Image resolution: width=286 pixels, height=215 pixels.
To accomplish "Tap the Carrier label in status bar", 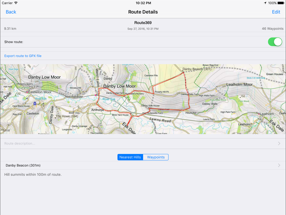I will (x=7, y=3).
